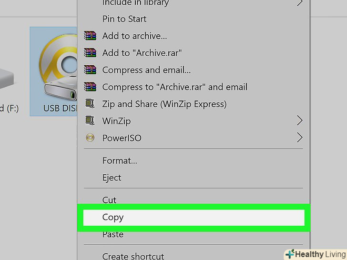Screen dimensions: 347x260
Task: Click the PowerISO disc icon
Action: 90,138
